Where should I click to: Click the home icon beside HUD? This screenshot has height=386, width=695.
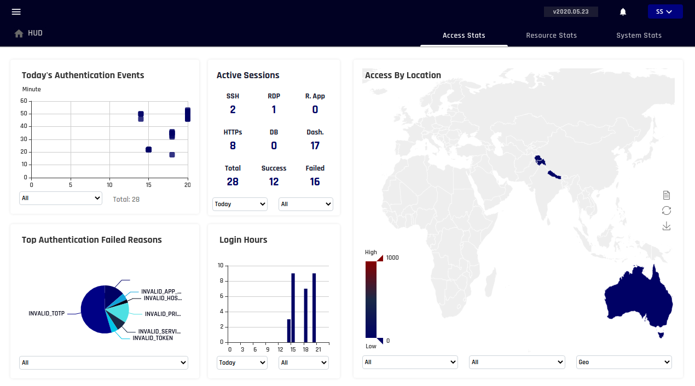click(x=19, y=33)
